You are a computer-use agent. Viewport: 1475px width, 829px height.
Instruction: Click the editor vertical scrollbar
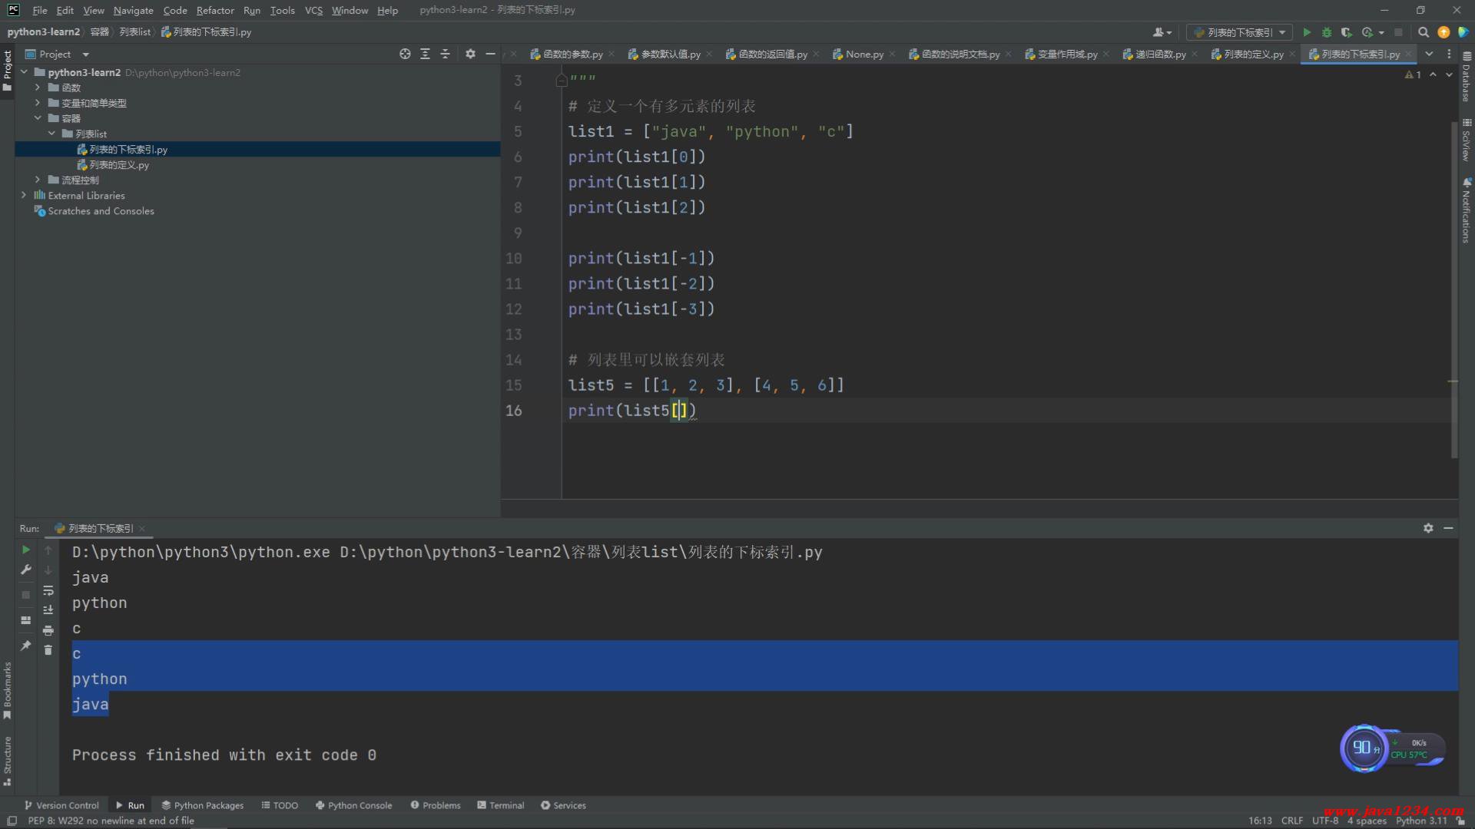coord(1453,292)
